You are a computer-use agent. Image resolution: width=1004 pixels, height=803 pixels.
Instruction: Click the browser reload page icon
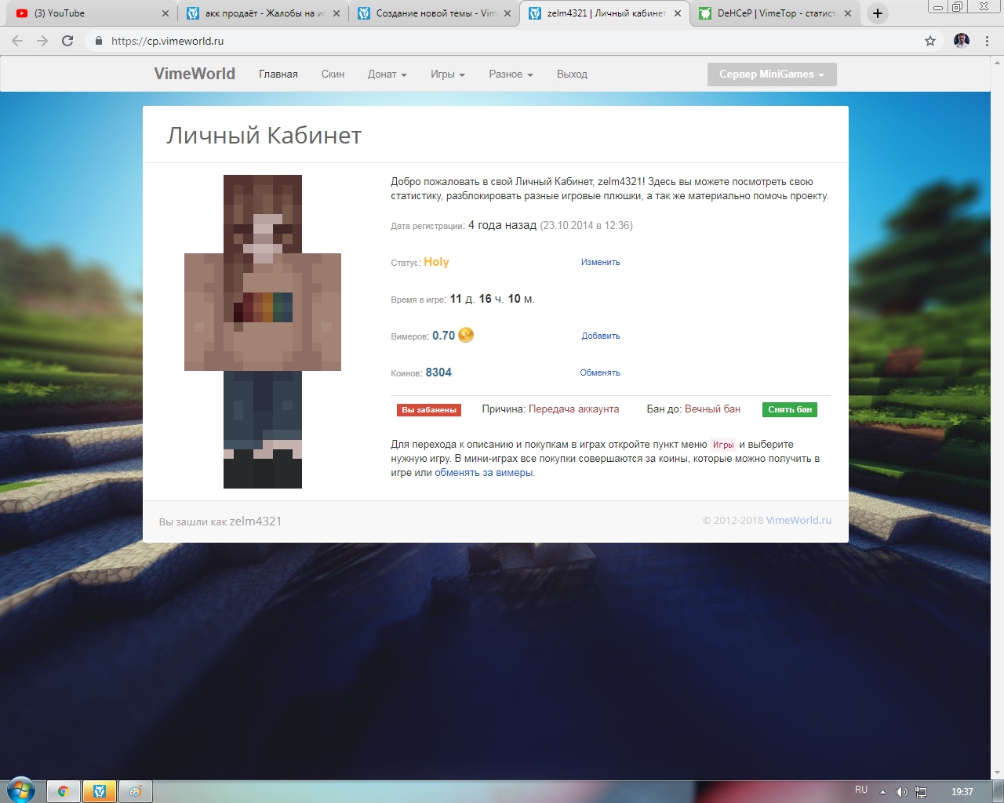point(67,41)
